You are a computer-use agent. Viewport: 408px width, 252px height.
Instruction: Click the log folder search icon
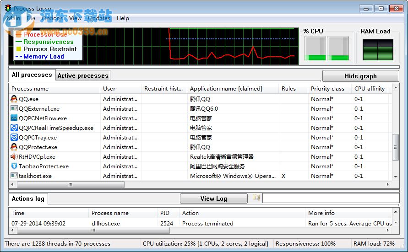point(256,198)
